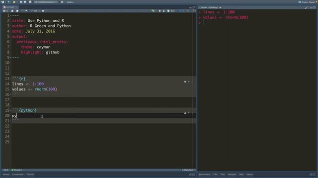Viewport: 318px width, 178px height.
Task: Click the 'theme: cayman' line
Action: [x=36, y=47]
